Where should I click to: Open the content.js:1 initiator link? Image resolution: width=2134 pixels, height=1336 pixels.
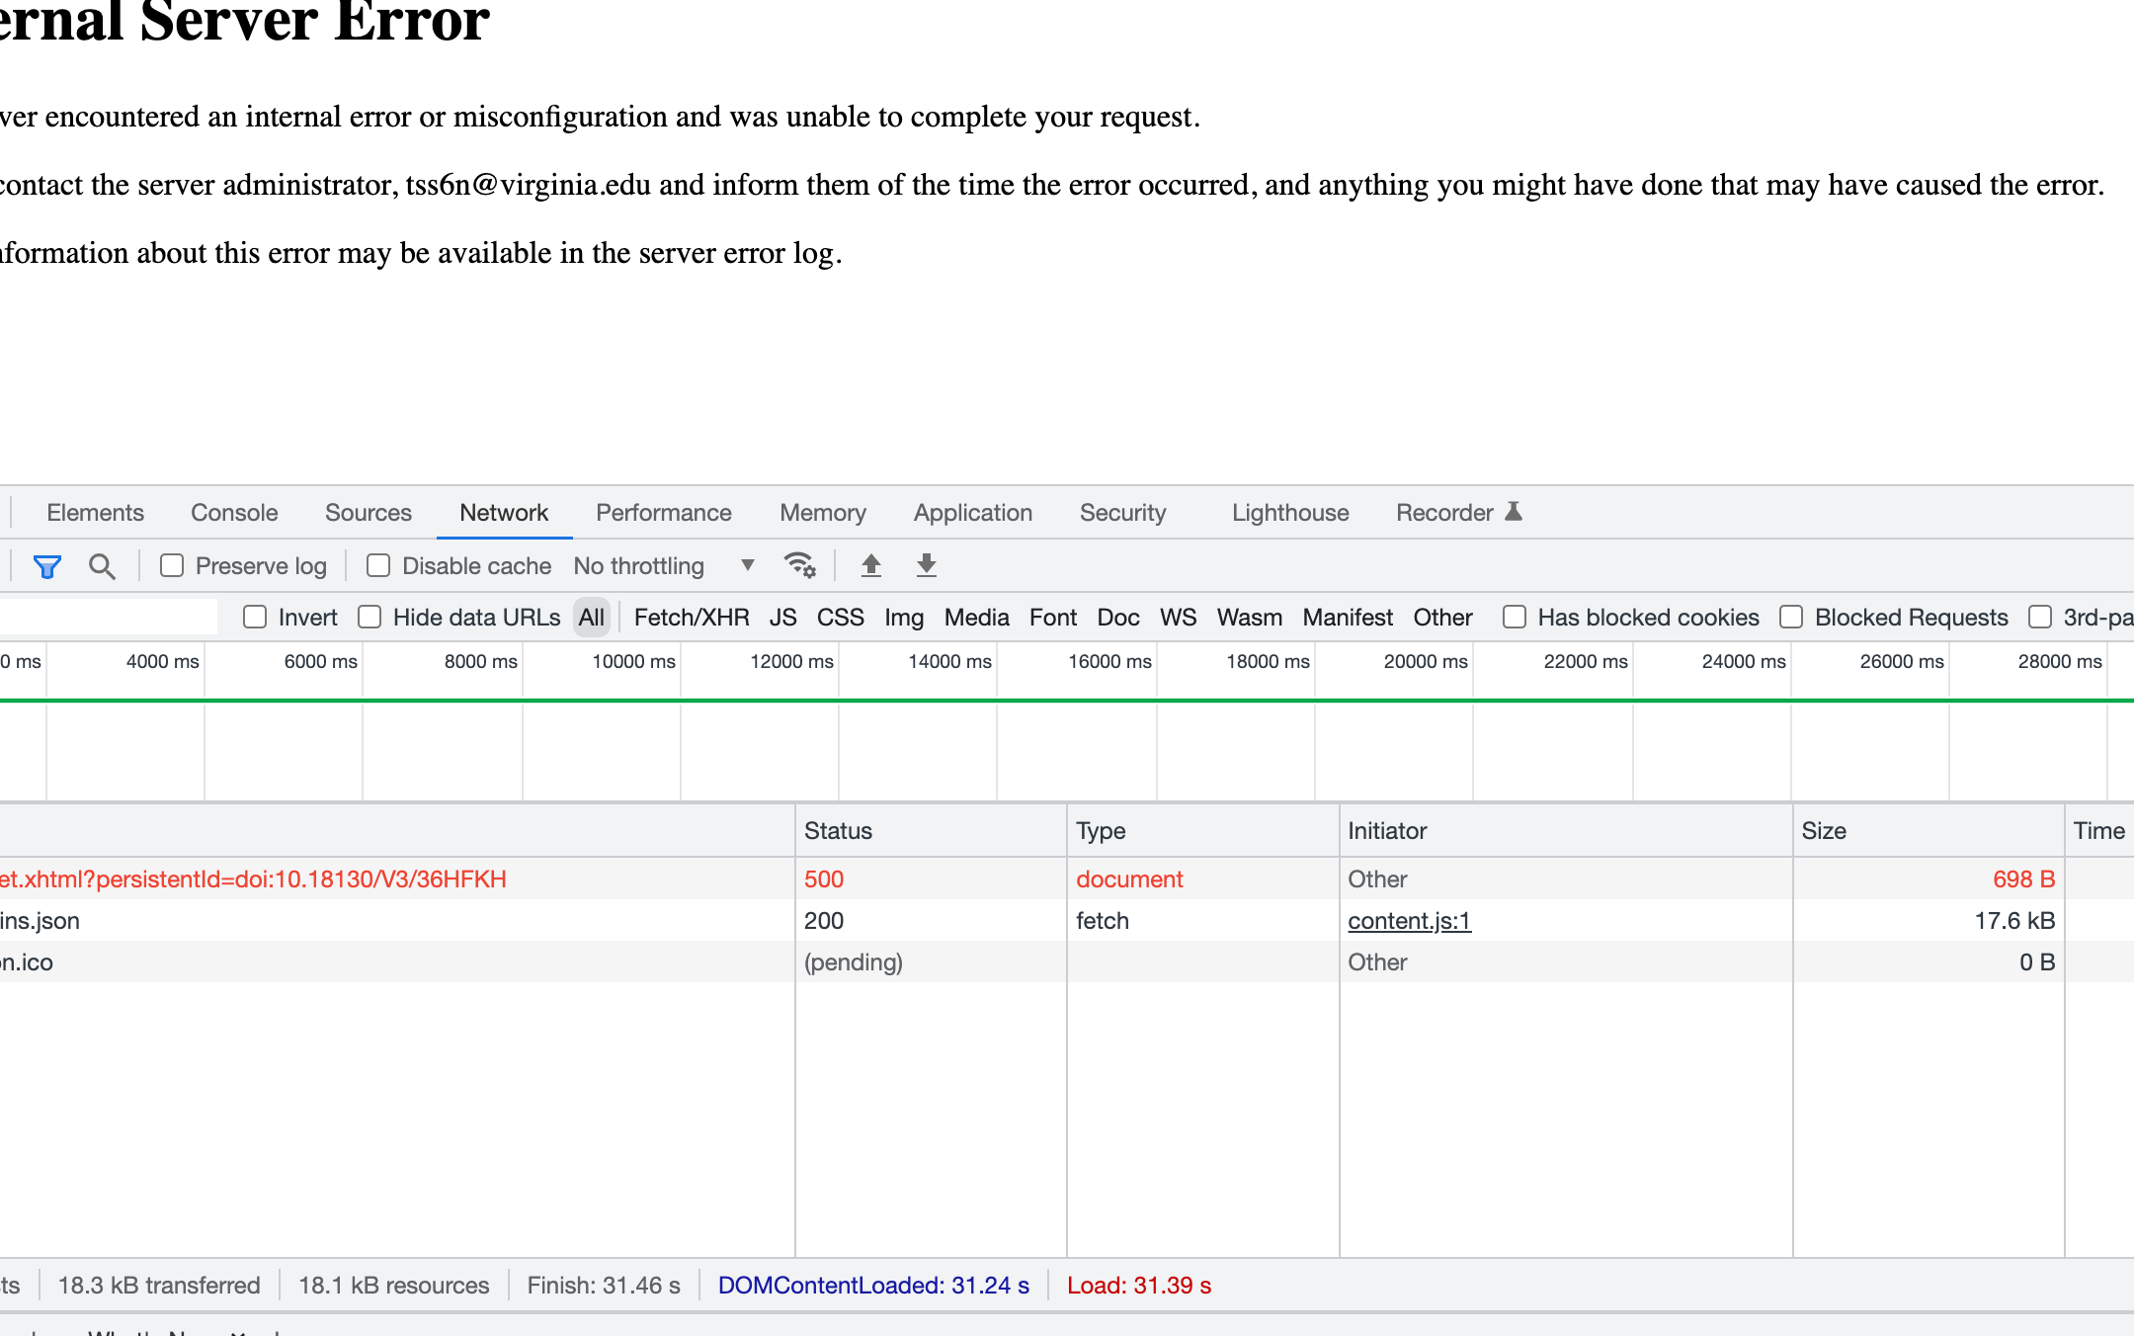pyautogui.click(x=1409, y=921)
